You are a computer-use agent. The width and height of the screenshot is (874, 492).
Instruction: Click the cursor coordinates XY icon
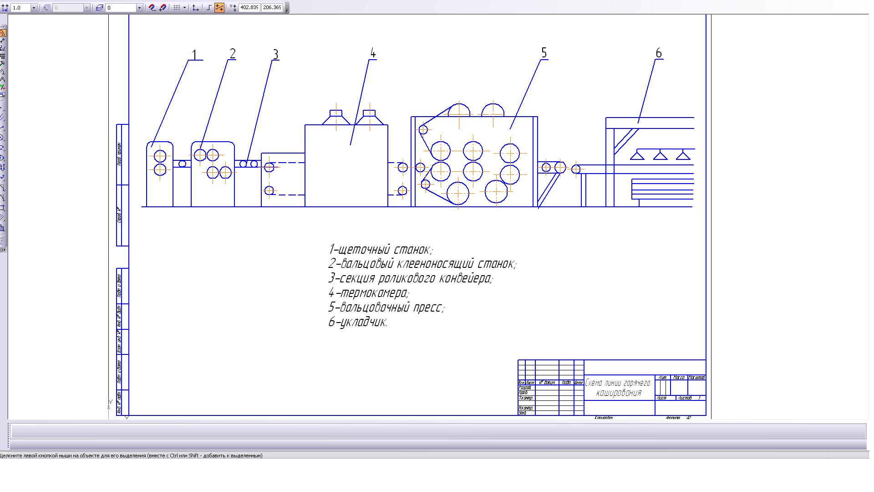[x=233, y=8]
